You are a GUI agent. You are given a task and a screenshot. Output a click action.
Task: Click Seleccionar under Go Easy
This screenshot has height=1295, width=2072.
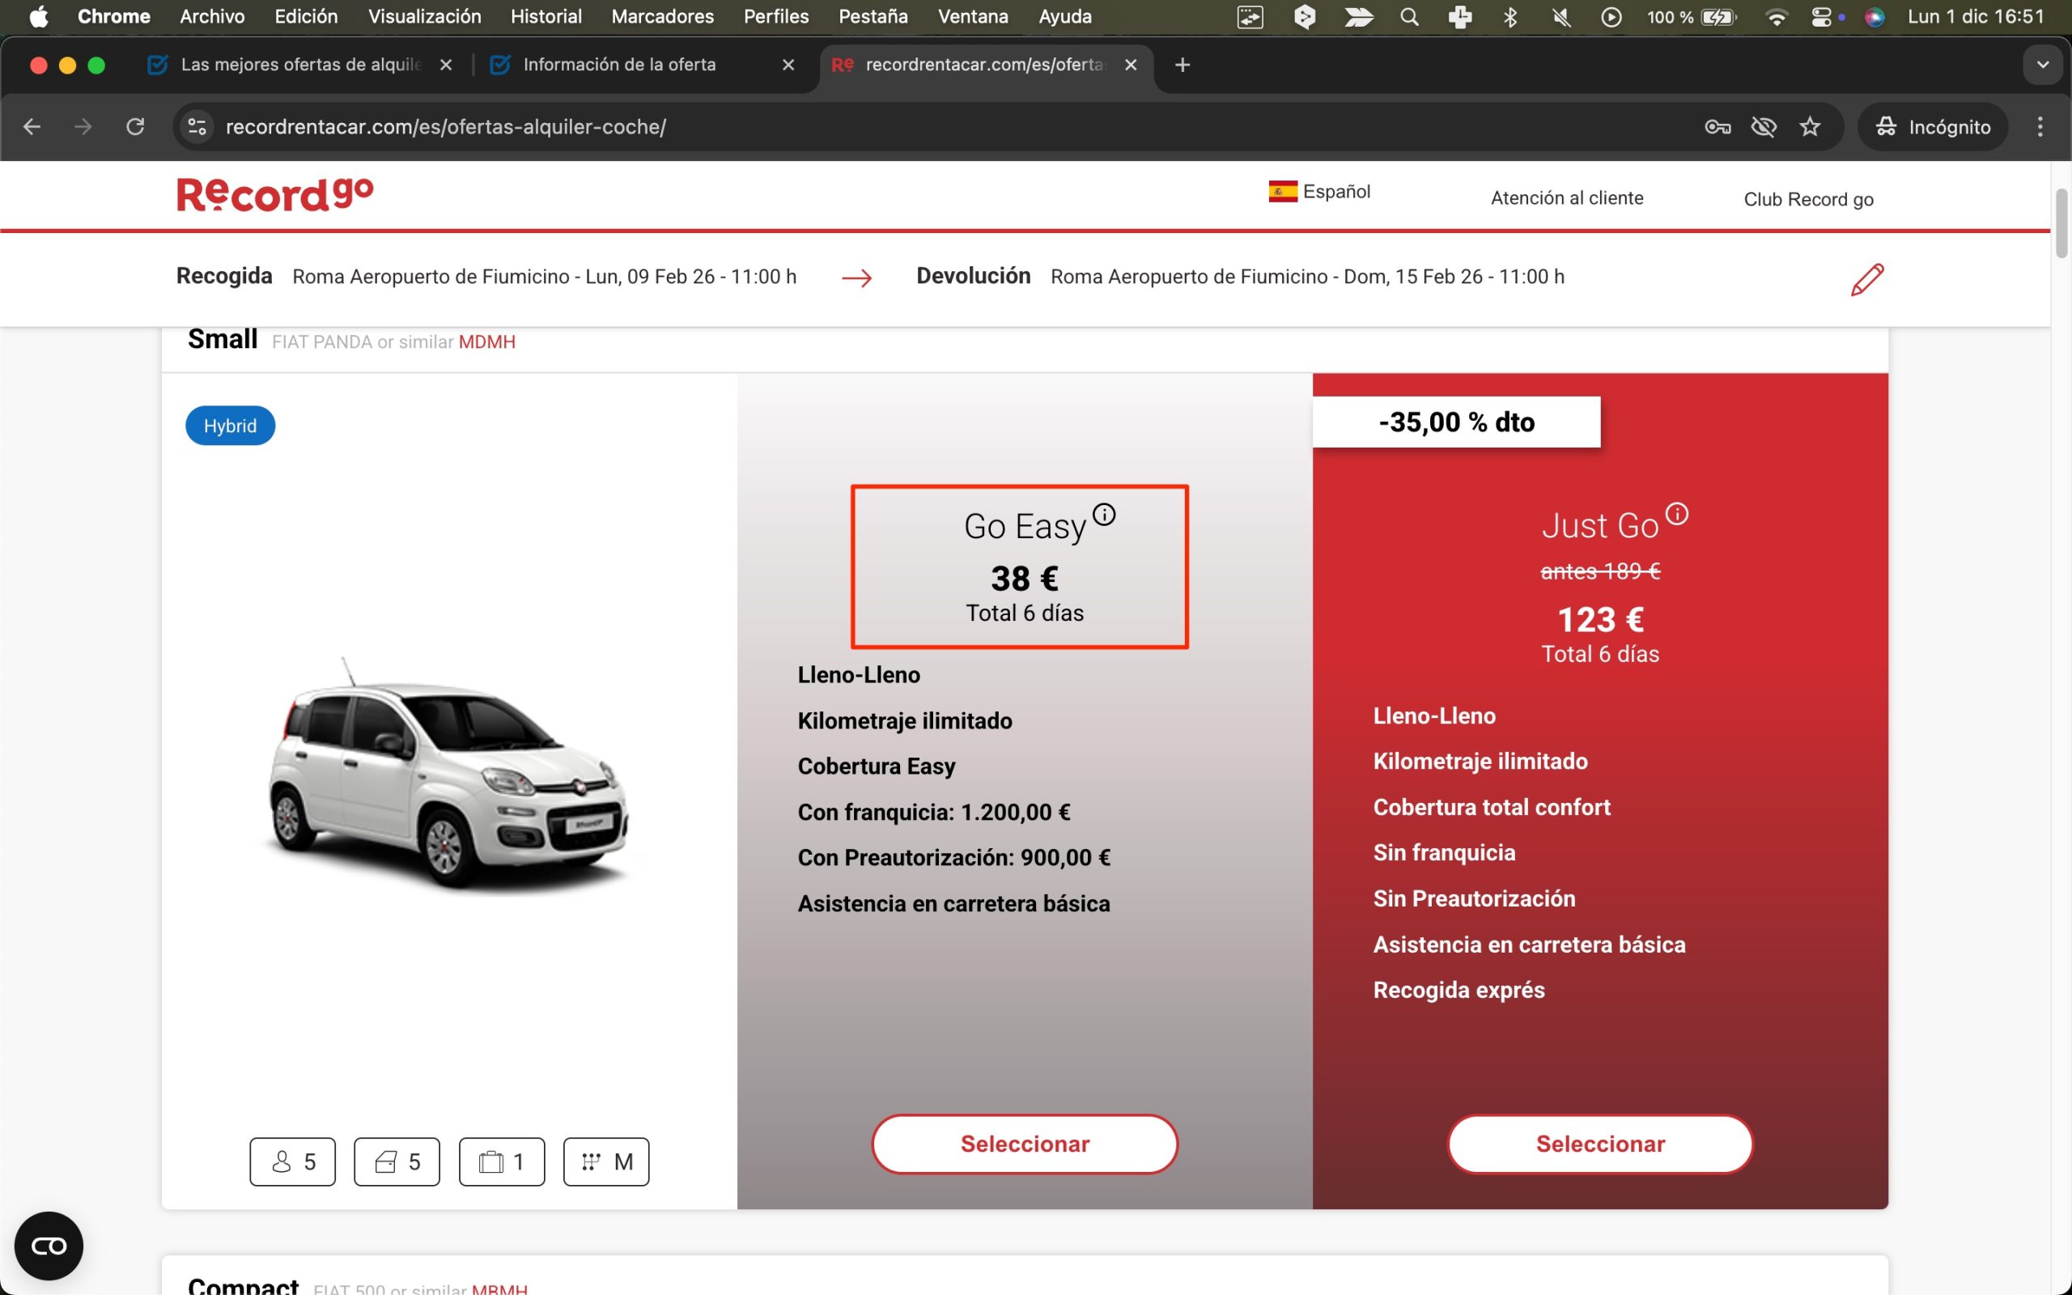click(1024, 1144)
